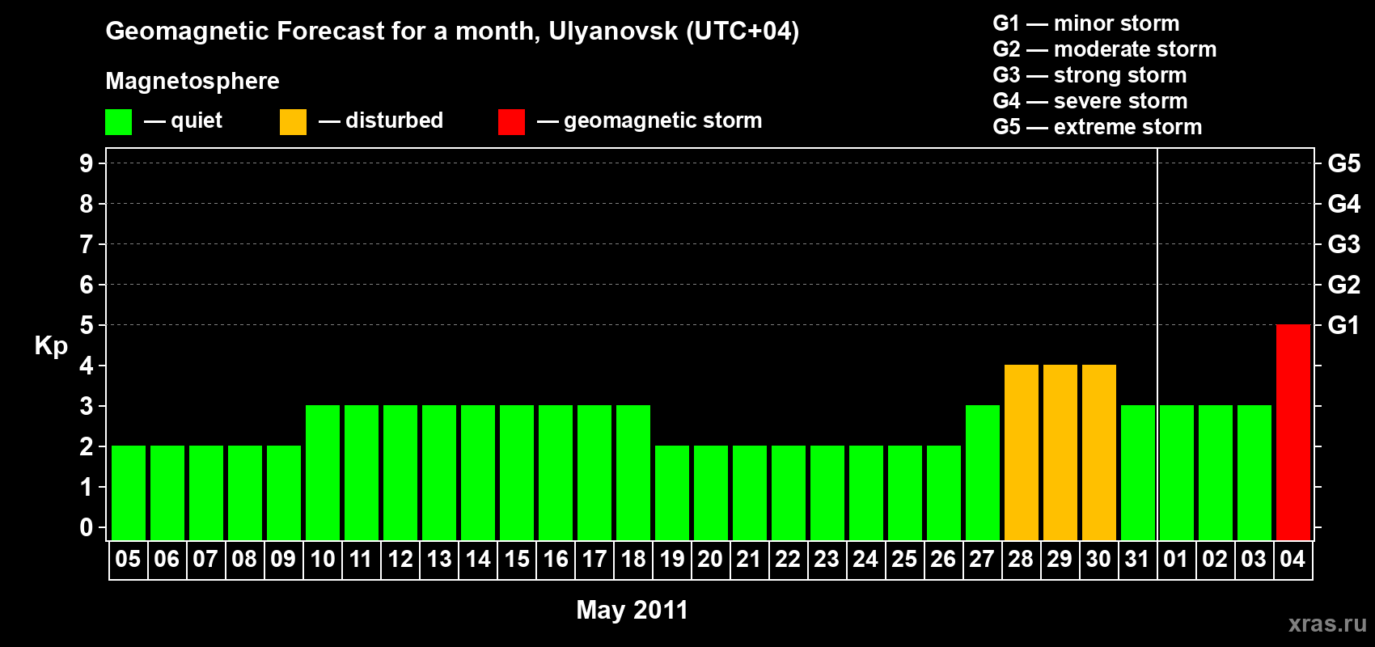Click the date label 10 on axis
Screen dimensions: 1375x647
point(322,559)
